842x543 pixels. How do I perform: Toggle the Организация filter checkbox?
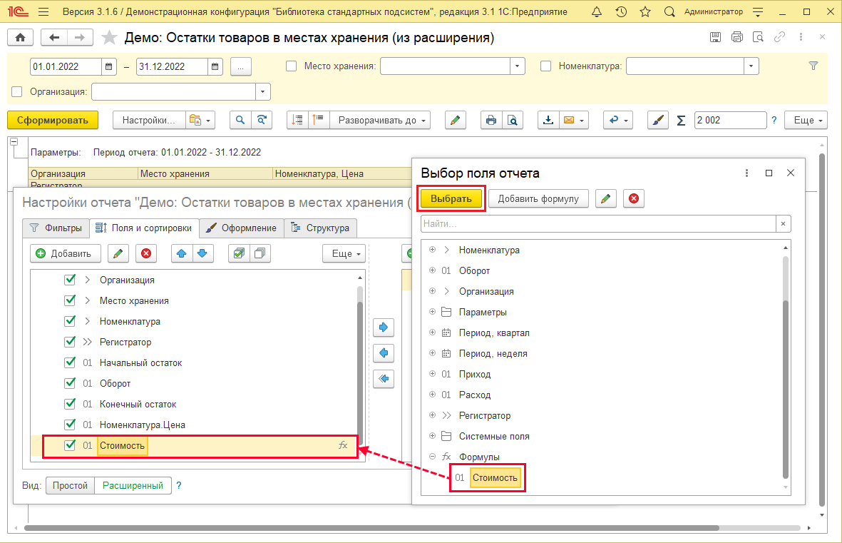[x=16, y=92]
